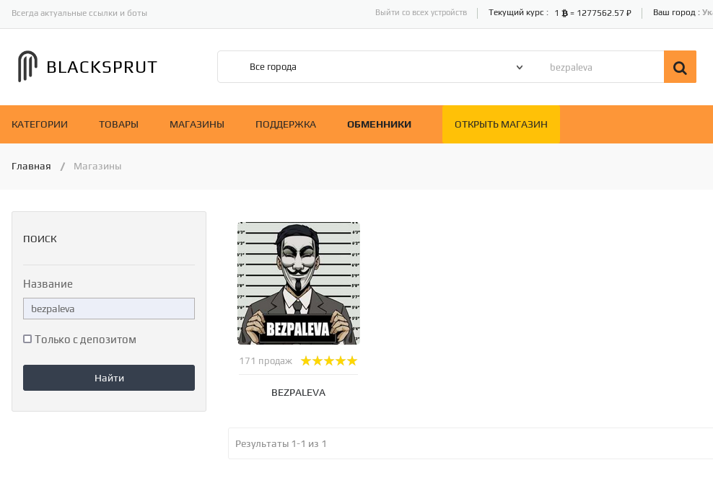The height and width of the screenshot is (496, 713).
Task: Go to the МАГАЗИНЫ section
Action: [197, 125]
